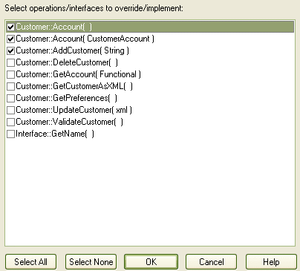
Task: Enable the Interface::GetName( ) checkbox
Action: tap(10, 134)
